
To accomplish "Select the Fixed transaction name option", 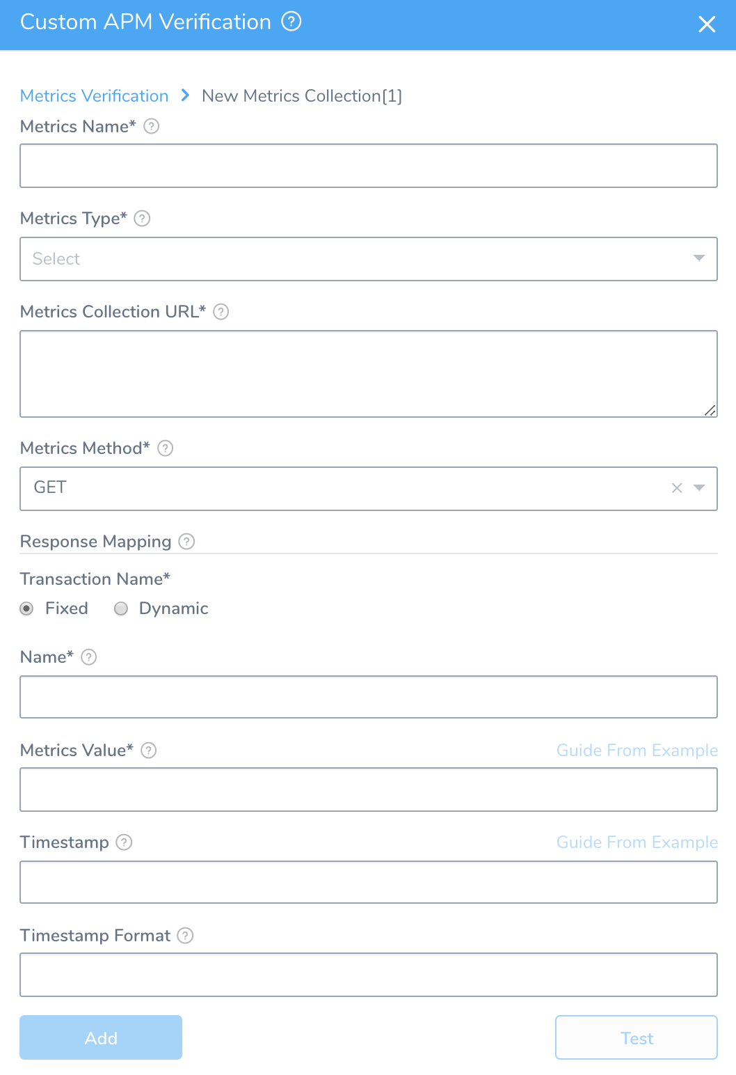I will [26, 609].
